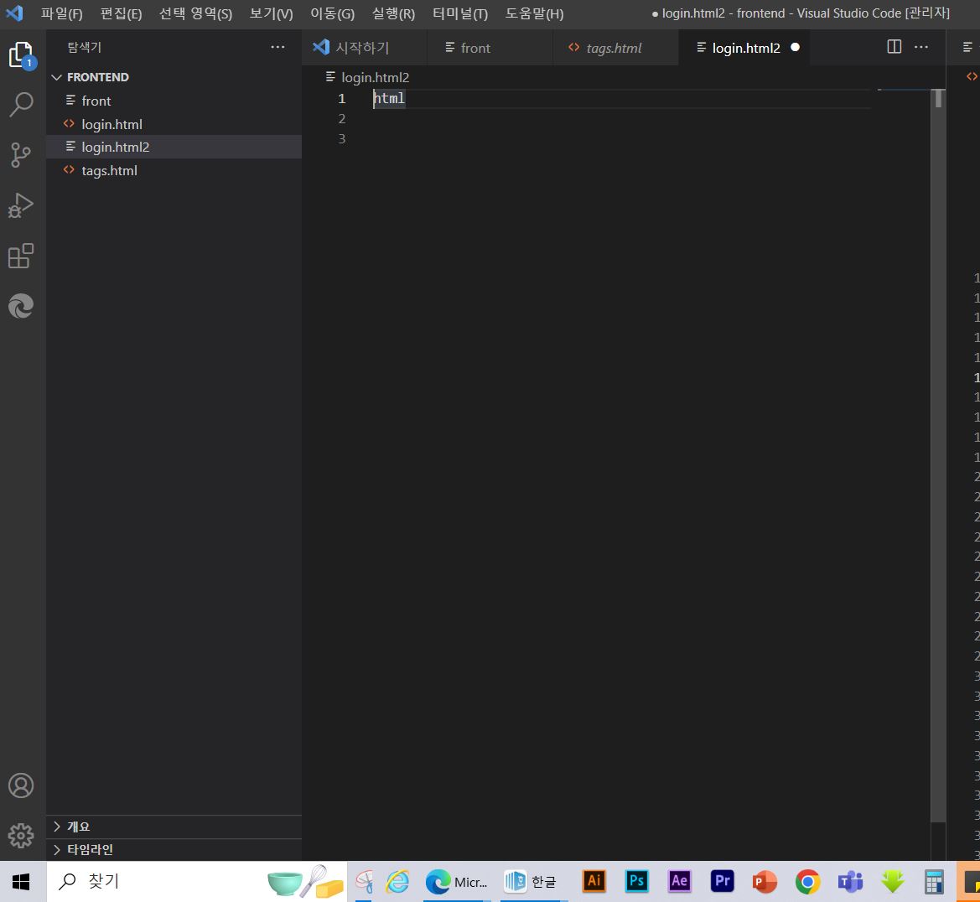Select login.html2 in explorer tree

(174, 147)
